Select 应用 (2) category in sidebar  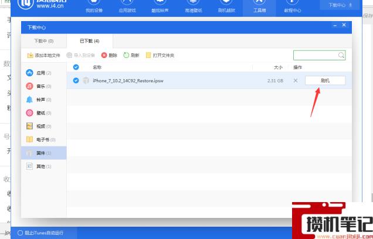(x=44, y=73)
